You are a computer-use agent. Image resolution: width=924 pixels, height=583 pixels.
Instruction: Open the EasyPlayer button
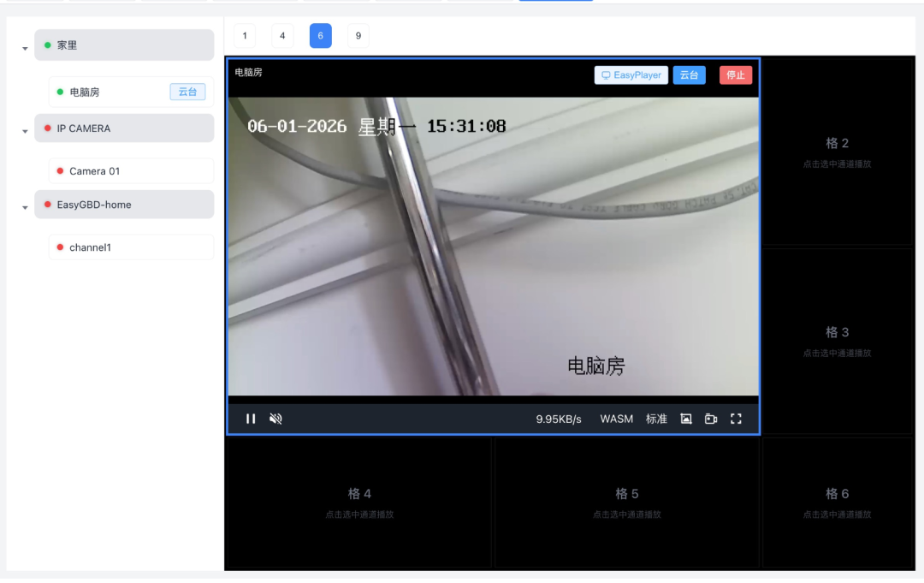tap(631, 74)
